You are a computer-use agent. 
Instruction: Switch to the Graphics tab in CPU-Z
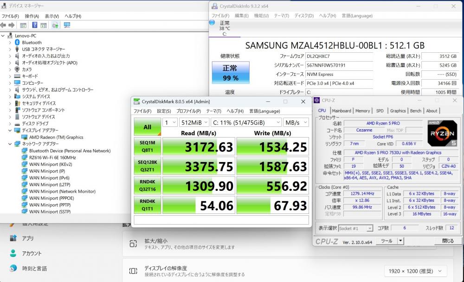pyautogui.click(x=398, y=111)
